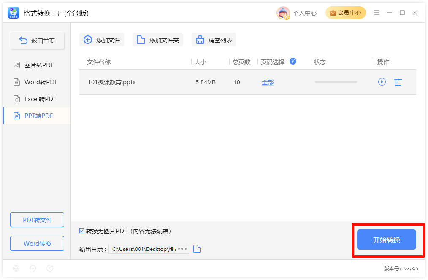
Task: Click the share icon in footer
Action: [x=50, y=268]
